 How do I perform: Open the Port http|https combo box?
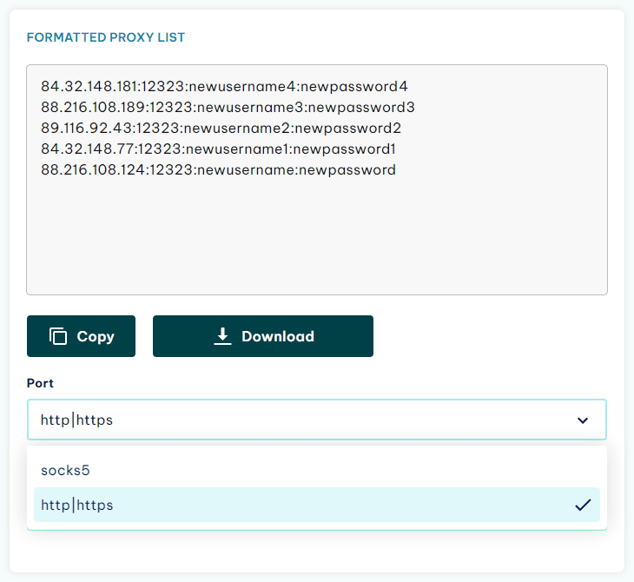click(x=317, y=420)
